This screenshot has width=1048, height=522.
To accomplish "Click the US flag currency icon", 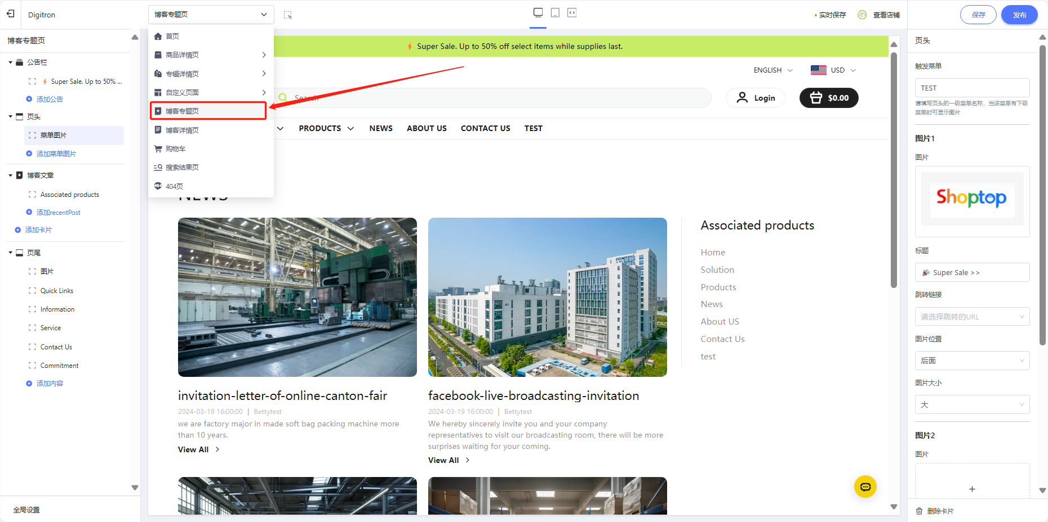I will tap(819, 70).
